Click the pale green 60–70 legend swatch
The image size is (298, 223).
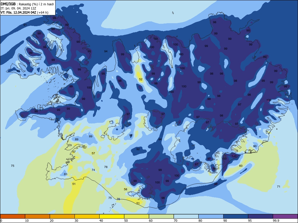tap(161, 216)
